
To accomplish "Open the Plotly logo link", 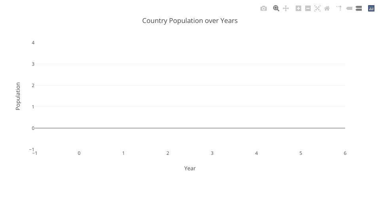I will [371, 8].
